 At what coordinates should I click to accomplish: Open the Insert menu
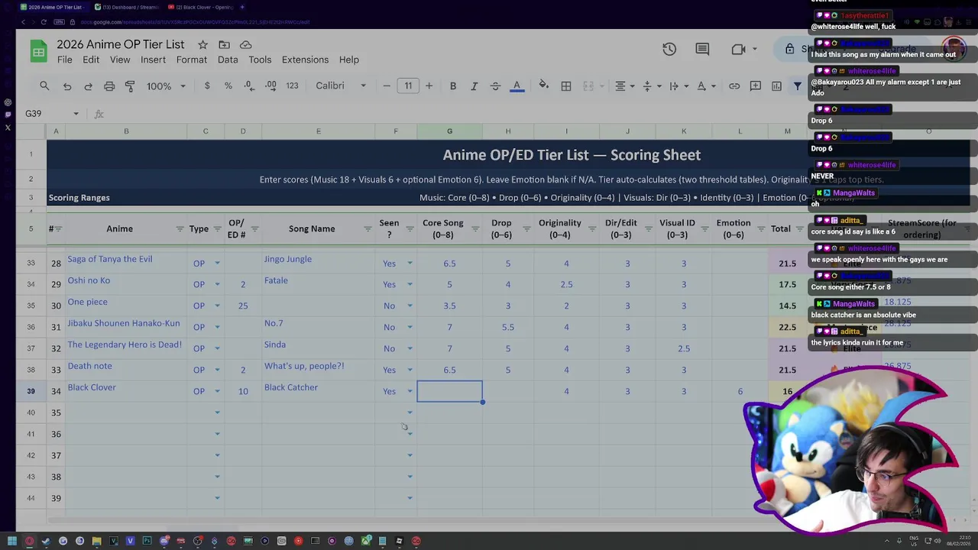coord(153,60)
